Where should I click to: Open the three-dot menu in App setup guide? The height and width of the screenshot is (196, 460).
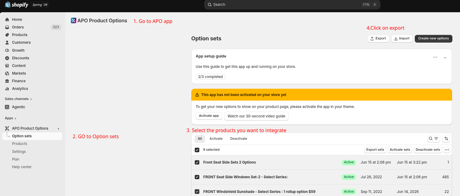pos(435,57)
